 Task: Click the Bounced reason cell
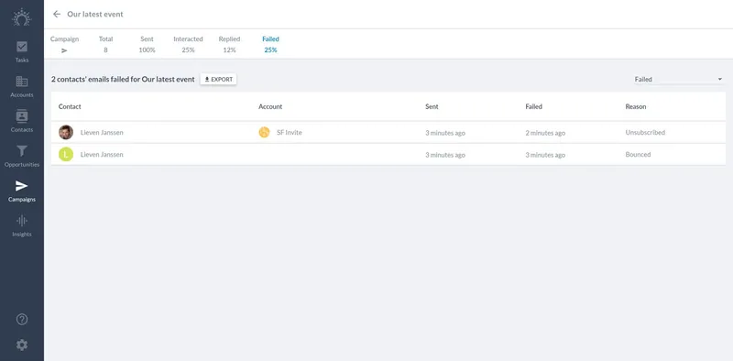[638, 154]
